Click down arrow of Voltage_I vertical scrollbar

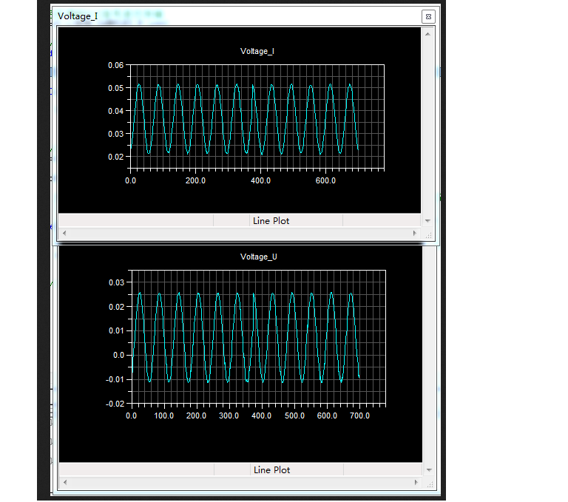click(427, 220)
